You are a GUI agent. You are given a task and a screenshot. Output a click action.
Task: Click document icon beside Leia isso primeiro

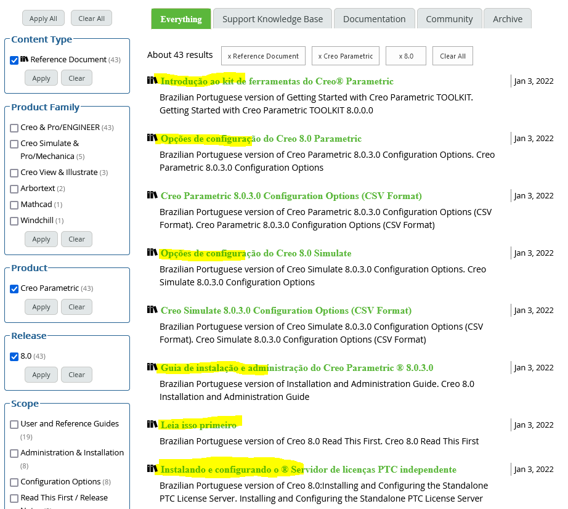coord(152,424)
